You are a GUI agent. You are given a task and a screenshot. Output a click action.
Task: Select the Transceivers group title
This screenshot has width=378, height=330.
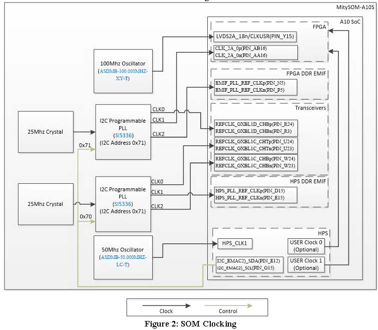coord(310,108)
